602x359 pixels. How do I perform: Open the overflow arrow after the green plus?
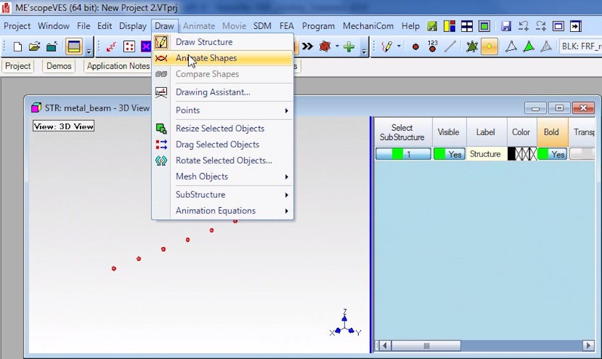click(363, 51)
